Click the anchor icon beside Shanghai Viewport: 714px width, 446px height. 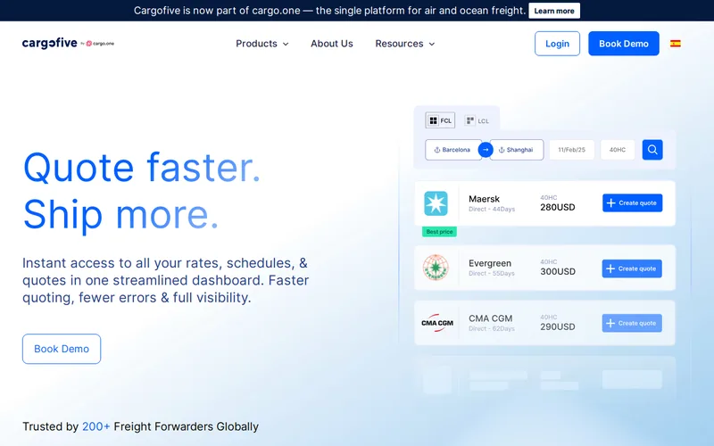pos(502,150)
